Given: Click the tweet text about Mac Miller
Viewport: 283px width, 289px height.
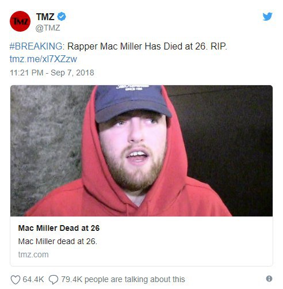Looking at the screenshot, I should click(x=147, y=46).
